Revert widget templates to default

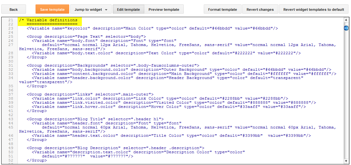tap(314, 10)
